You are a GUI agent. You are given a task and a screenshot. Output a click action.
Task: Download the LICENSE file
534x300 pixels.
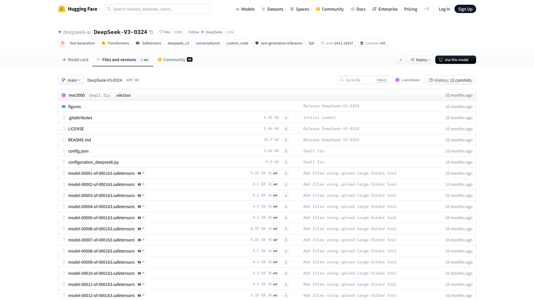[x=286, y=128]
